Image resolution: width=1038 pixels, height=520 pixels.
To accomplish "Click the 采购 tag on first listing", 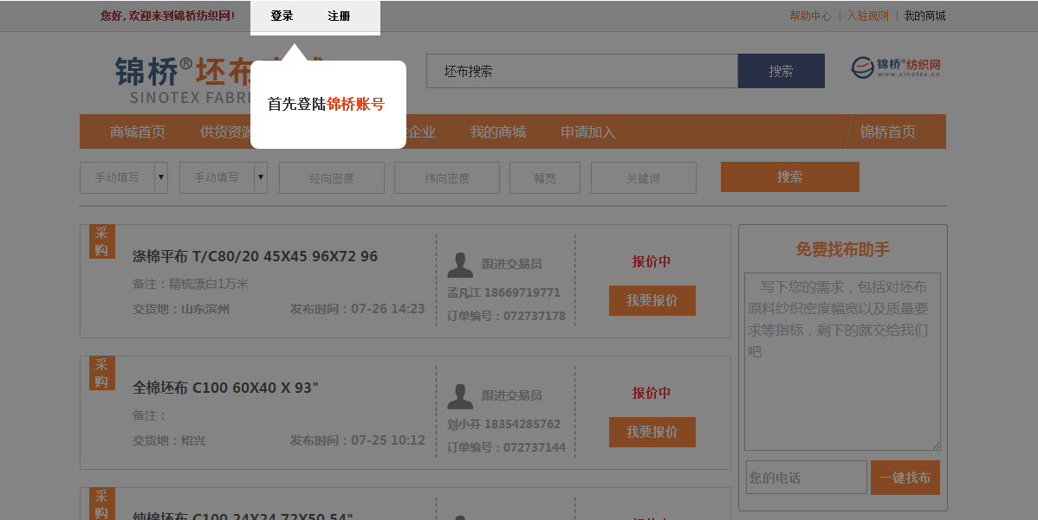I will pyautogui.click(x=101, y=241).
